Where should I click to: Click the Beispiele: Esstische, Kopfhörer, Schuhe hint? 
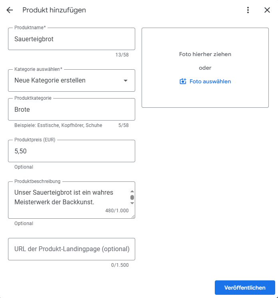coord(58,125)
